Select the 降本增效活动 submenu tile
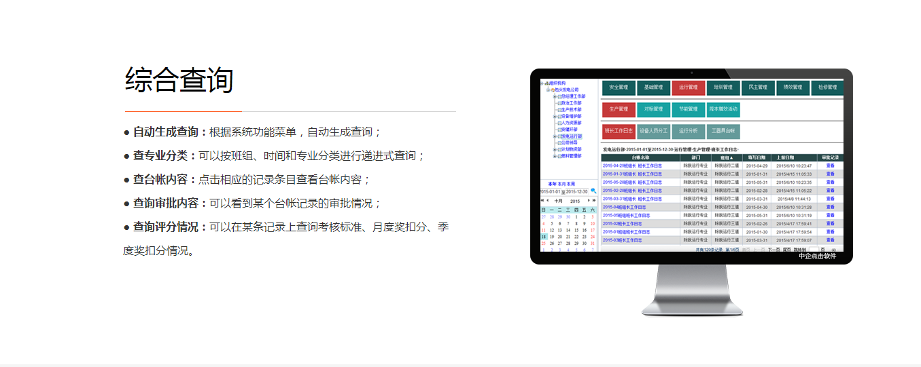Viewport: 921px width, 367px height. point(723,109)
